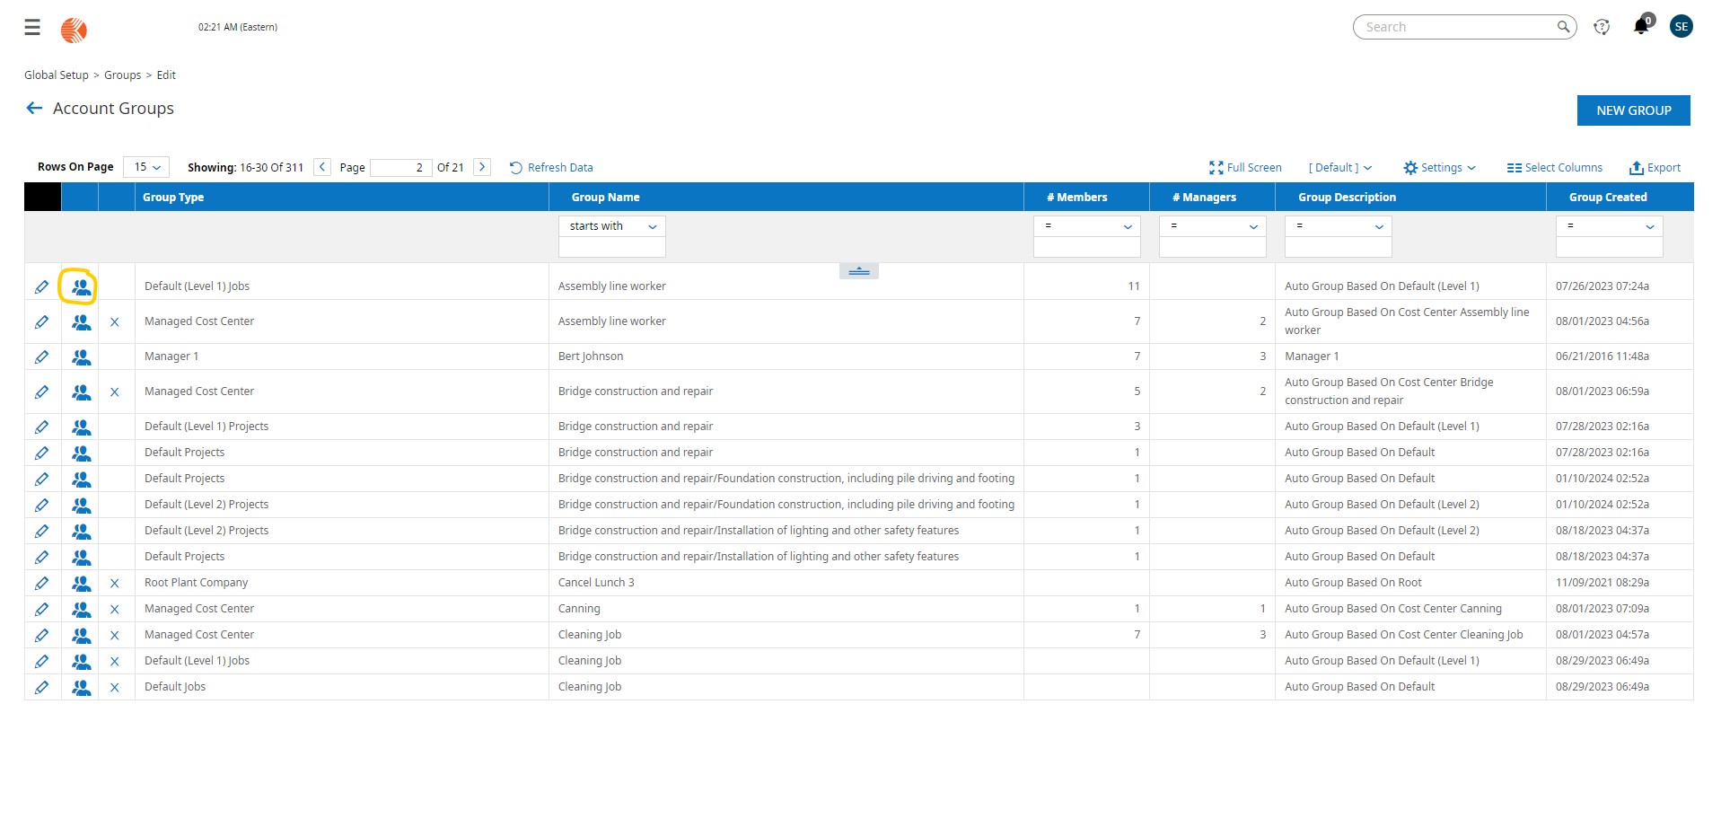View members of the Canning group
Screen dimensions: 1721x836
[x=81, y=610]
